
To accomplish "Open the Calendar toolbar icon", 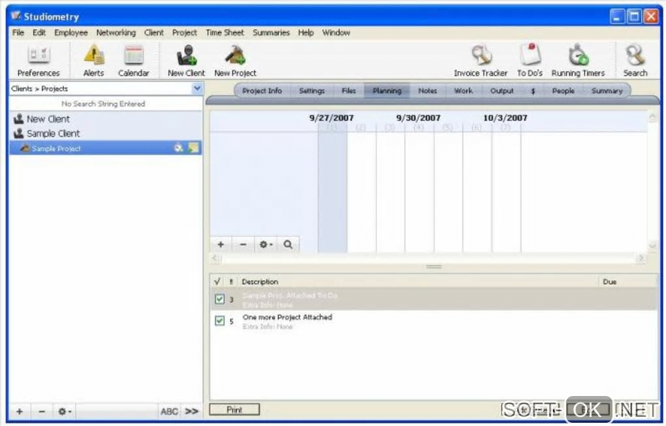I will [x=134, y=61].
